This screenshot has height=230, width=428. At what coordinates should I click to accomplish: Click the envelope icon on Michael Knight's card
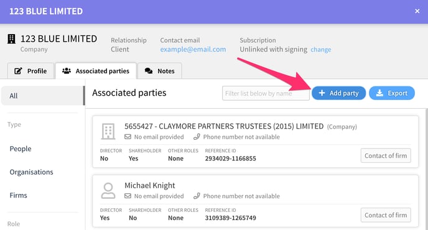tap(128, 196)
